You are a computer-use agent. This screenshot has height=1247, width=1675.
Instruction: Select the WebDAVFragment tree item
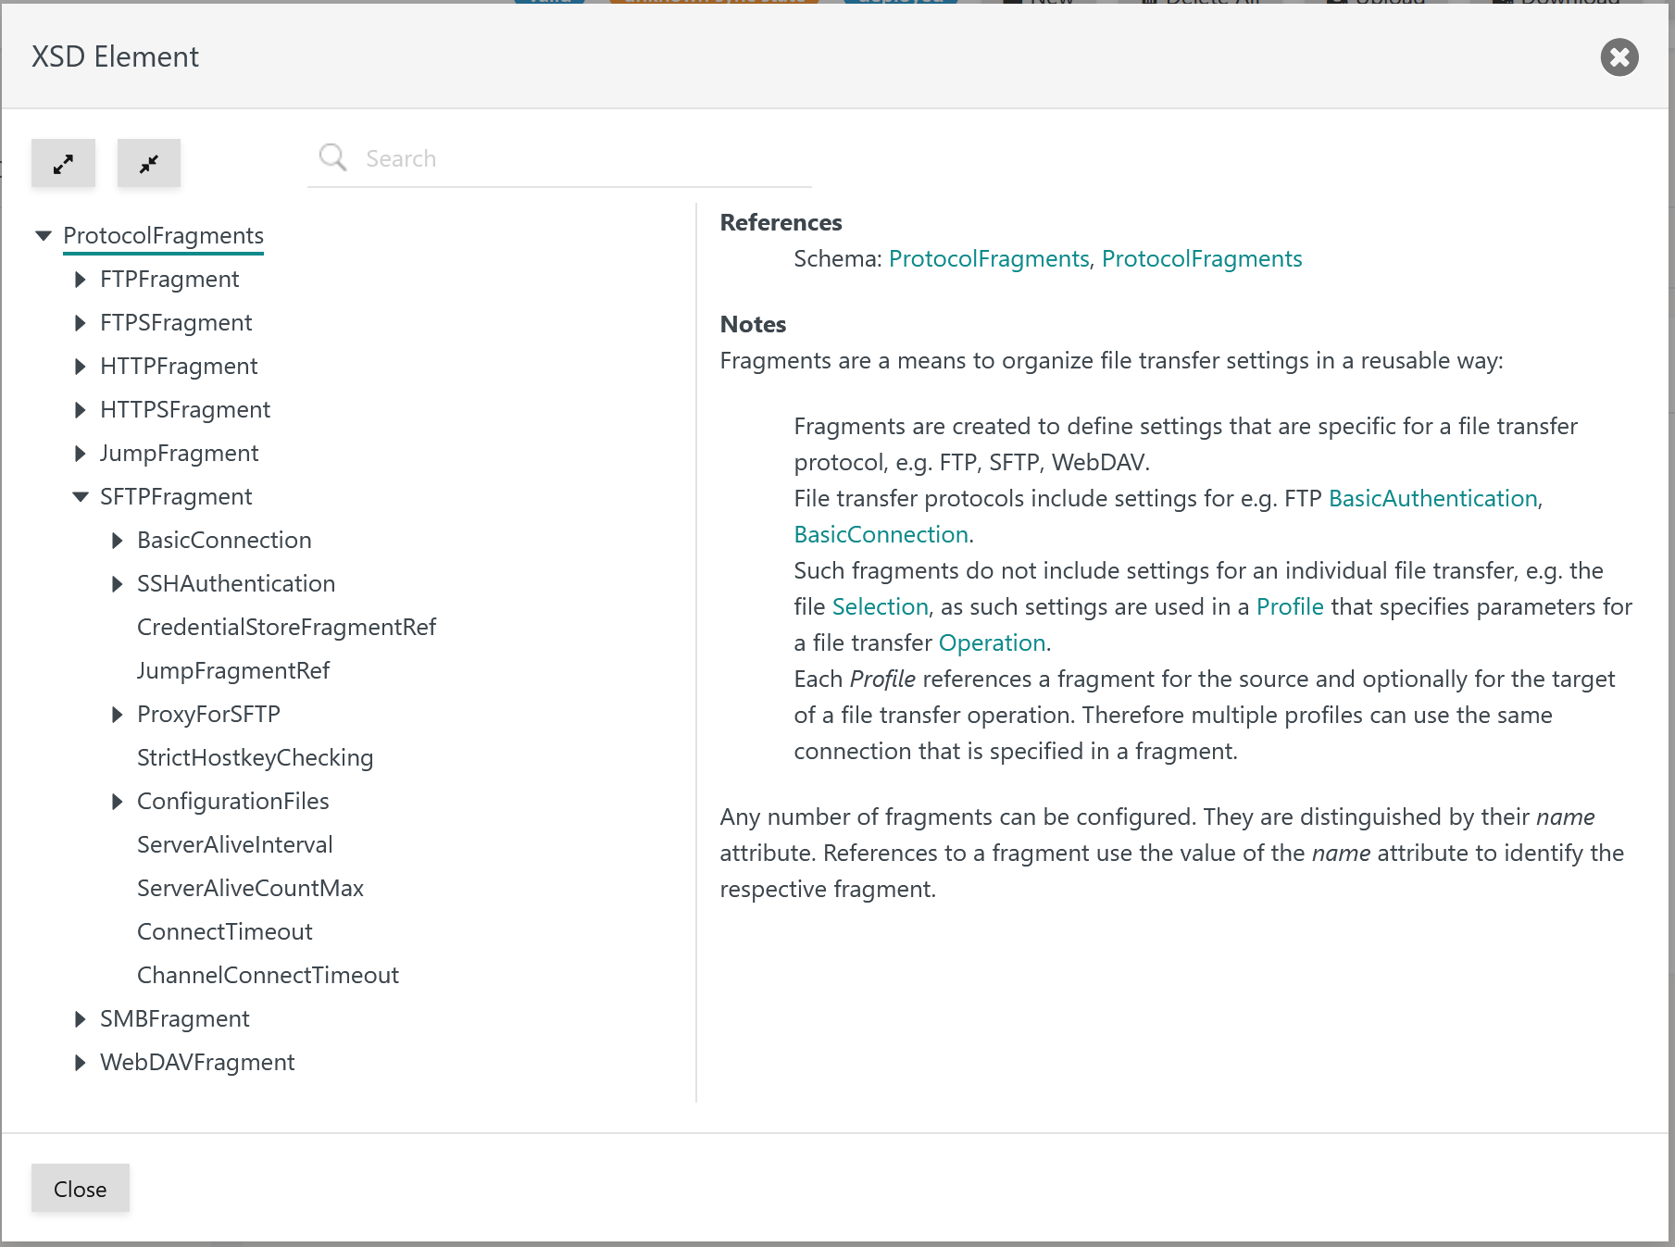197,1063
